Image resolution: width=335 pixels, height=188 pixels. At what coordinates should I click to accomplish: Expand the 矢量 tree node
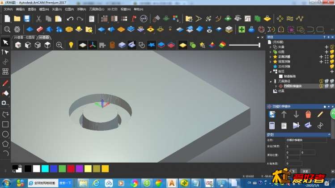[x=271, y=47]
